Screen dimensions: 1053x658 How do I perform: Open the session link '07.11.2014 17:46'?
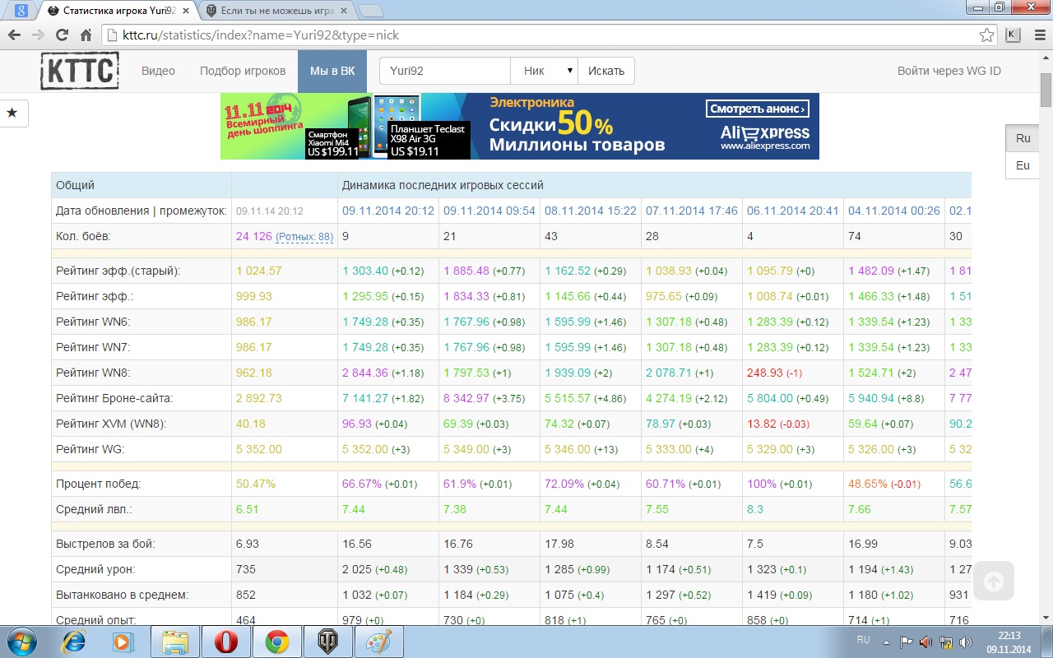tap(692, 211)
